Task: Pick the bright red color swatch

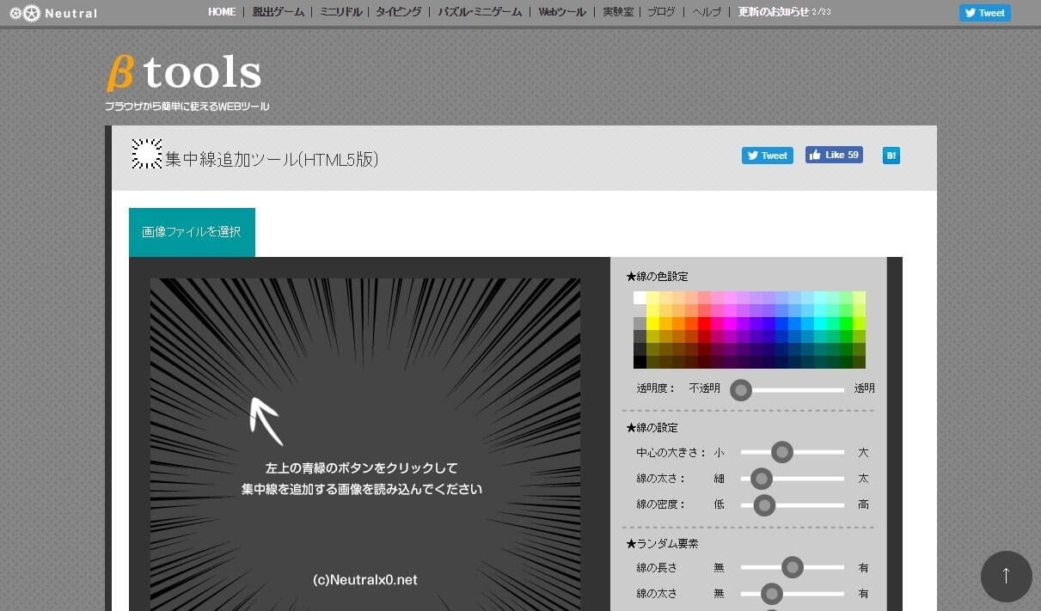Action: tap(704, 323)
